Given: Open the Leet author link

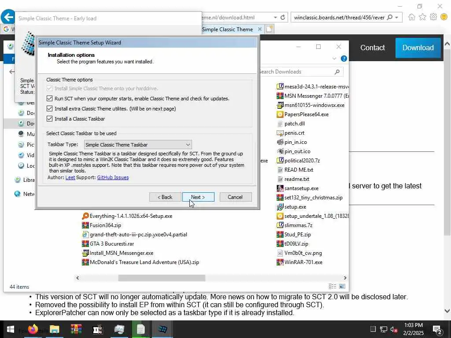Looking at the screenshot, I should click(70, 177).
